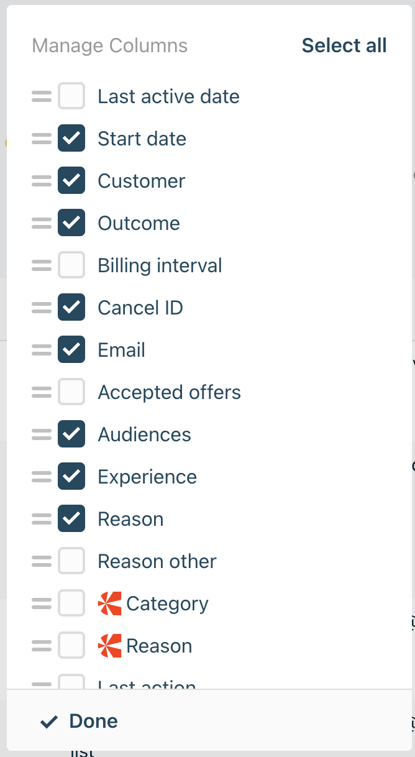
Task: Disable the Customer column checkbox
Action: coord(71,181)
